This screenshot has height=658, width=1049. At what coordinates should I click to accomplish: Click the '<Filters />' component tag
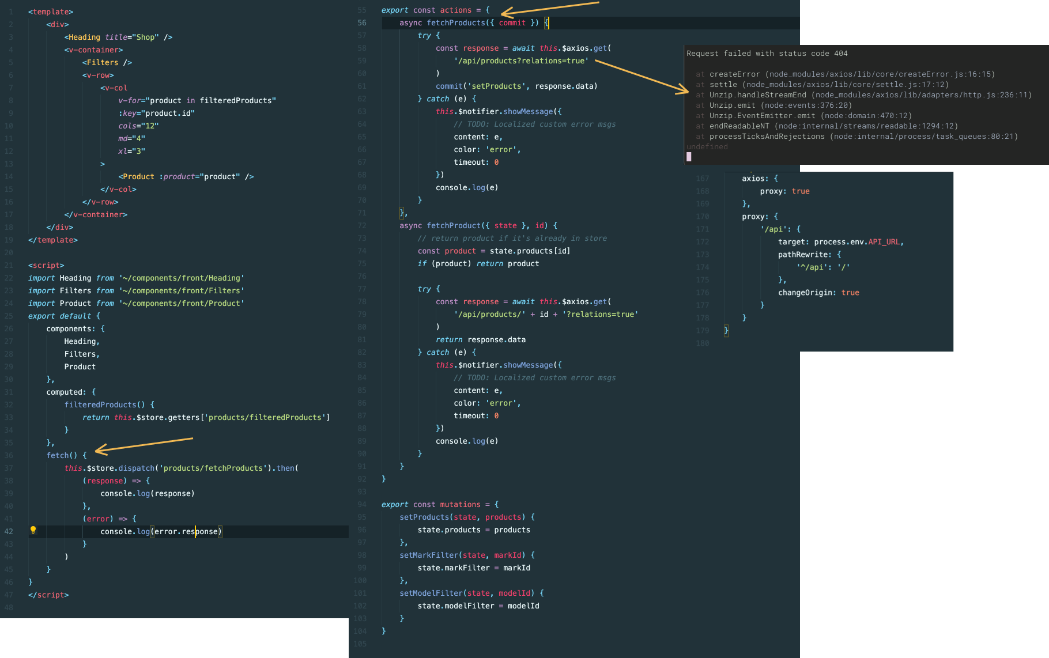point(107,63)
